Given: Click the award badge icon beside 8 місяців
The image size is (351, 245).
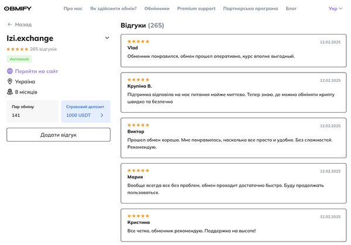Looking at the screenshot, I should pyautogui.click(x=9, y=92).
